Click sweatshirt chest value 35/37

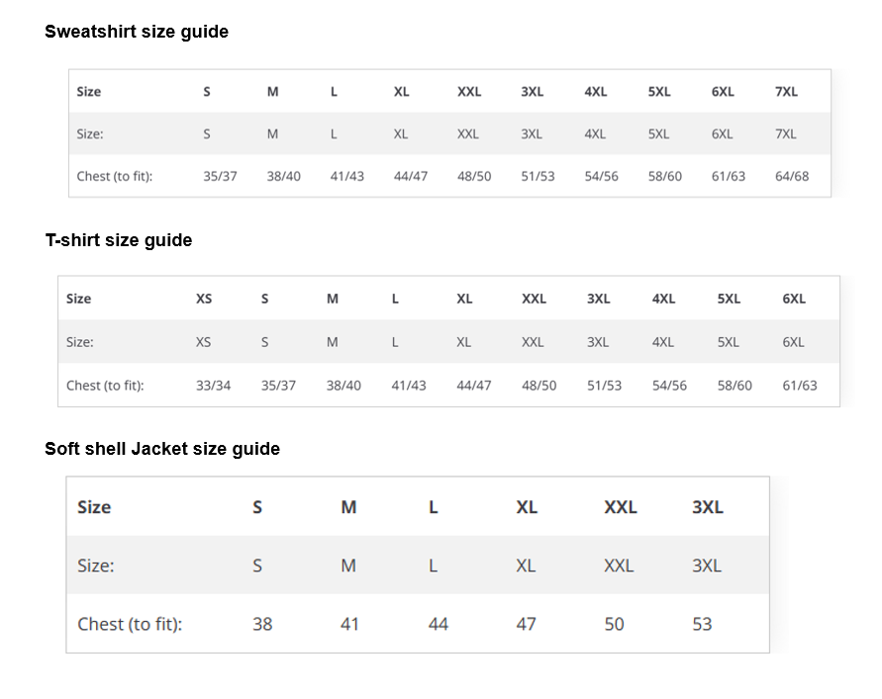pos(220,176)
